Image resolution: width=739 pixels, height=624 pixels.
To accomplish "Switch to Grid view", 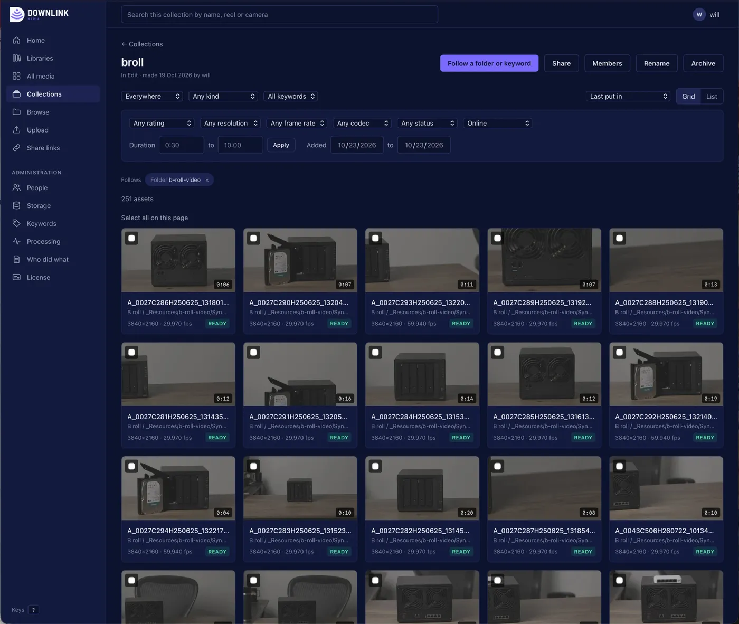I will [688, 96].
